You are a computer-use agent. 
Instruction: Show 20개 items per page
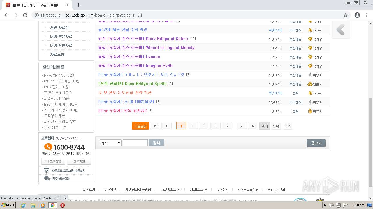point(265,126)
